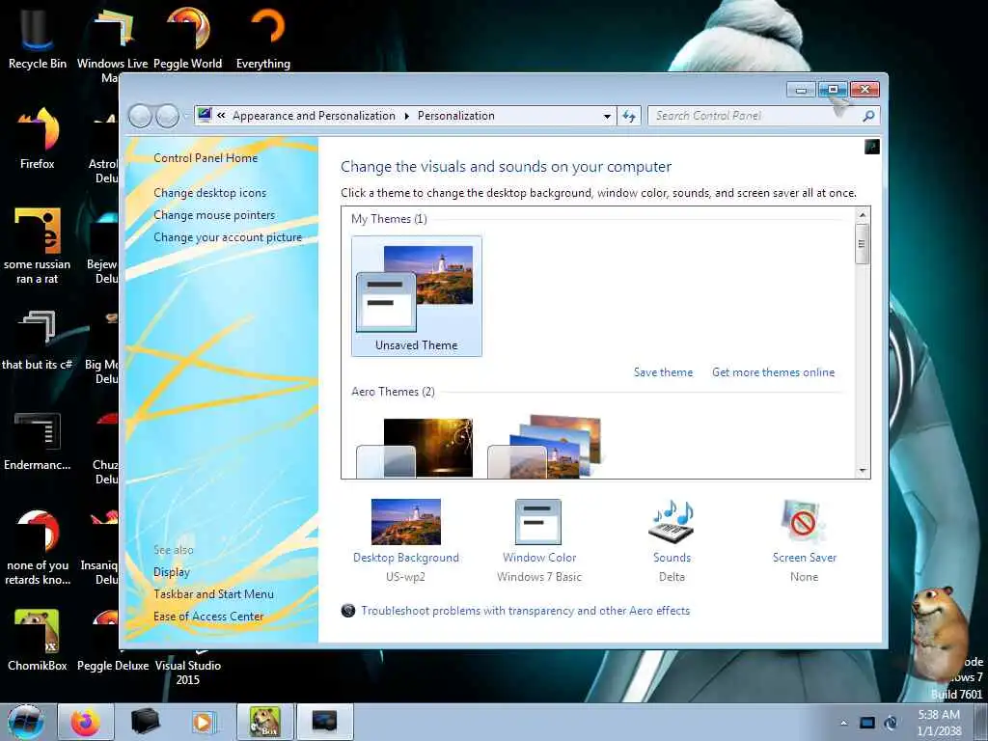Click the search magnifier icon

868,116
